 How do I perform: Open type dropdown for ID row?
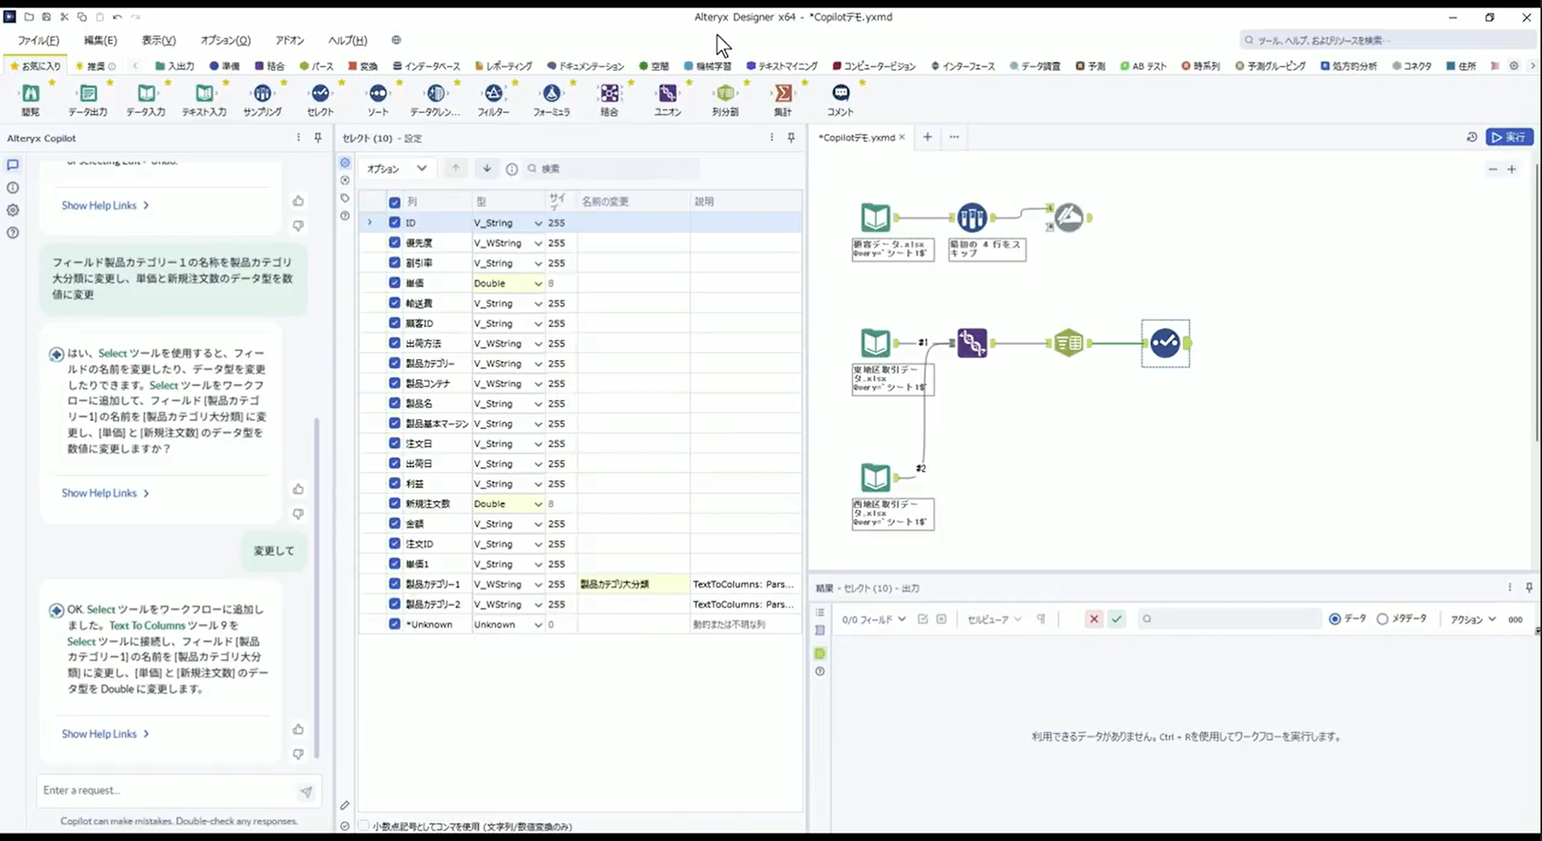point(538,223)
